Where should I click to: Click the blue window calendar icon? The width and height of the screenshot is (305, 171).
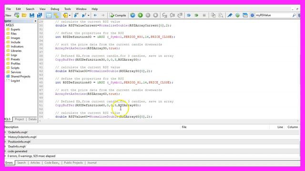click(245, 15)
